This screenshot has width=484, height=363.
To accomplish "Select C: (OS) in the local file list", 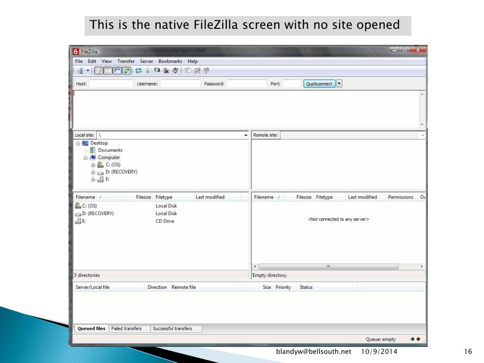I will click(89, 206).
